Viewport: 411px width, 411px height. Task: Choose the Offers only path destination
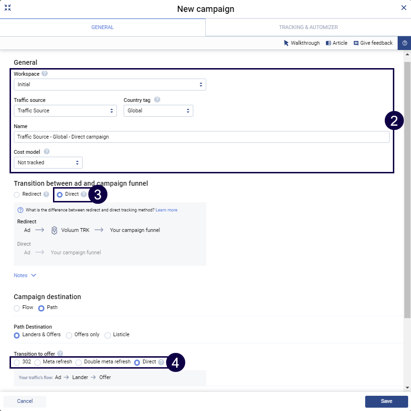[x=69, y=335]
